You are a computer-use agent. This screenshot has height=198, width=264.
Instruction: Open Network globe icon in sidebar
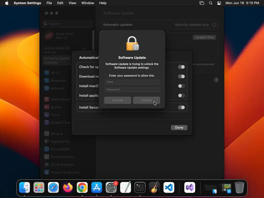tap(47, 88)
